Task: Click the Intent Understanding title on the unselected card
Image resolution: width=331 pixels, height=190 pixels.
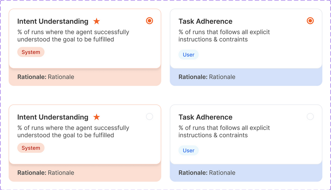Action: click(x=53, y=117)
